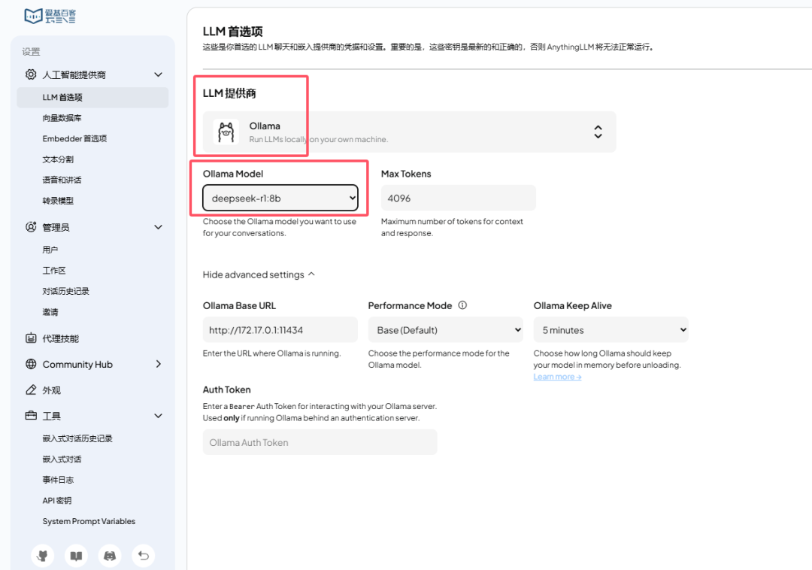Click the Ollama Base URL field
This screenshot has height=570, width=812.
click(x=280, y=330)
